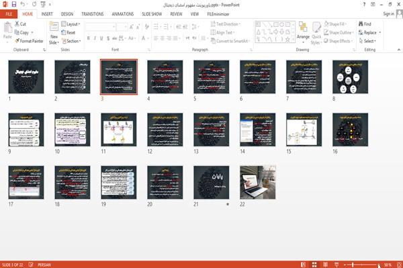Select slide 22 thumbnail with laptop image
Viewport: 403px width, 268px height.
[257, 183]
